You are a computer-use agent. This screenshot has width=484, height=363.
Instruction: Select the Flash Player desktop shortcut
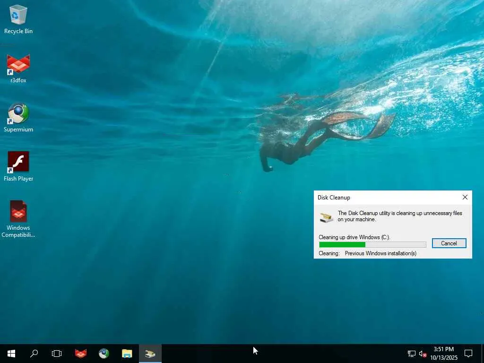click(18, 167)
